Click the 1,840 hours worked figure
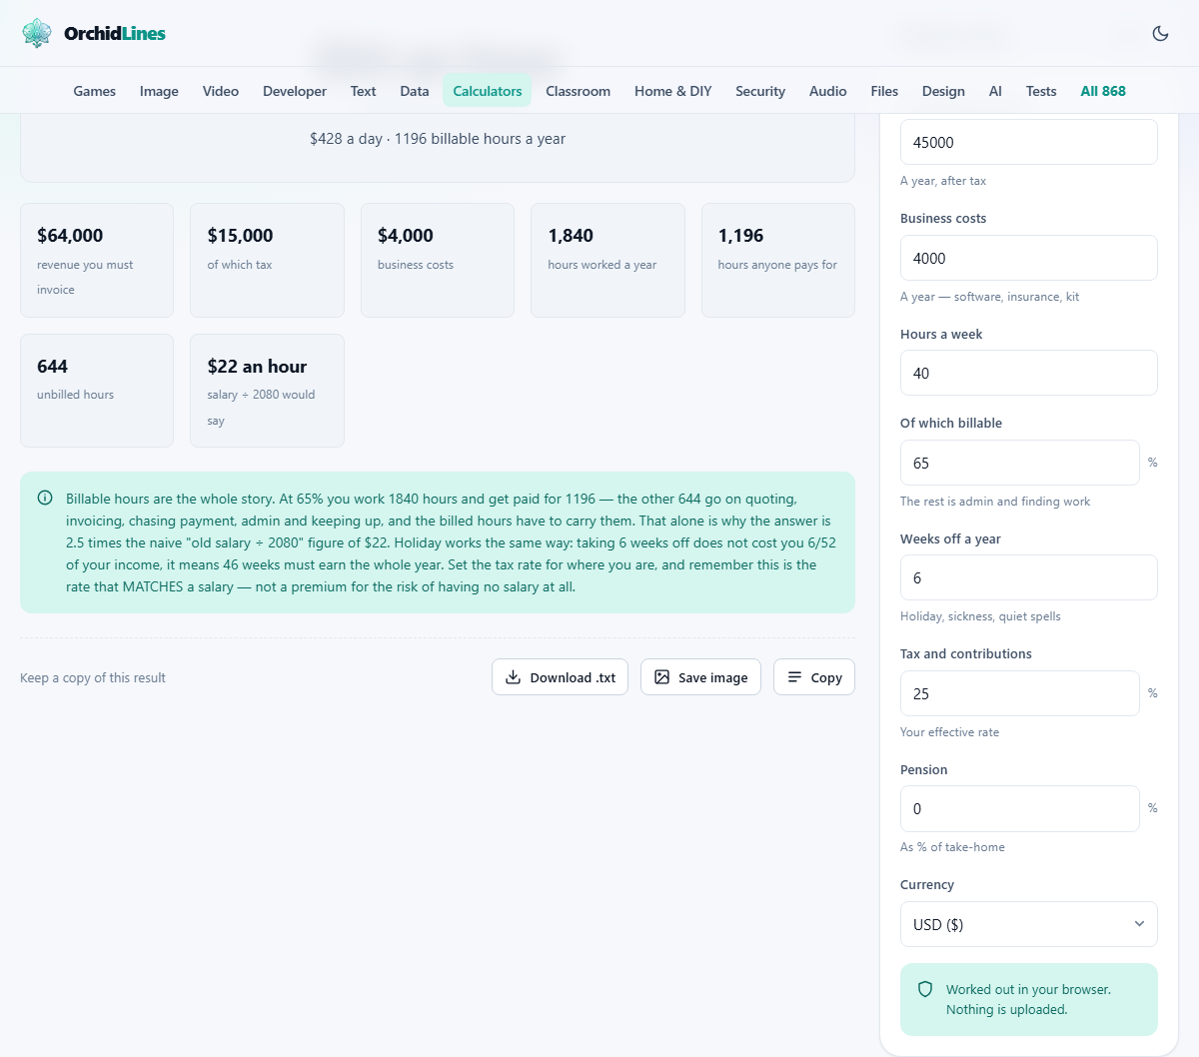This screenshot has height=1057, width=1199. (x=571, y=236)
